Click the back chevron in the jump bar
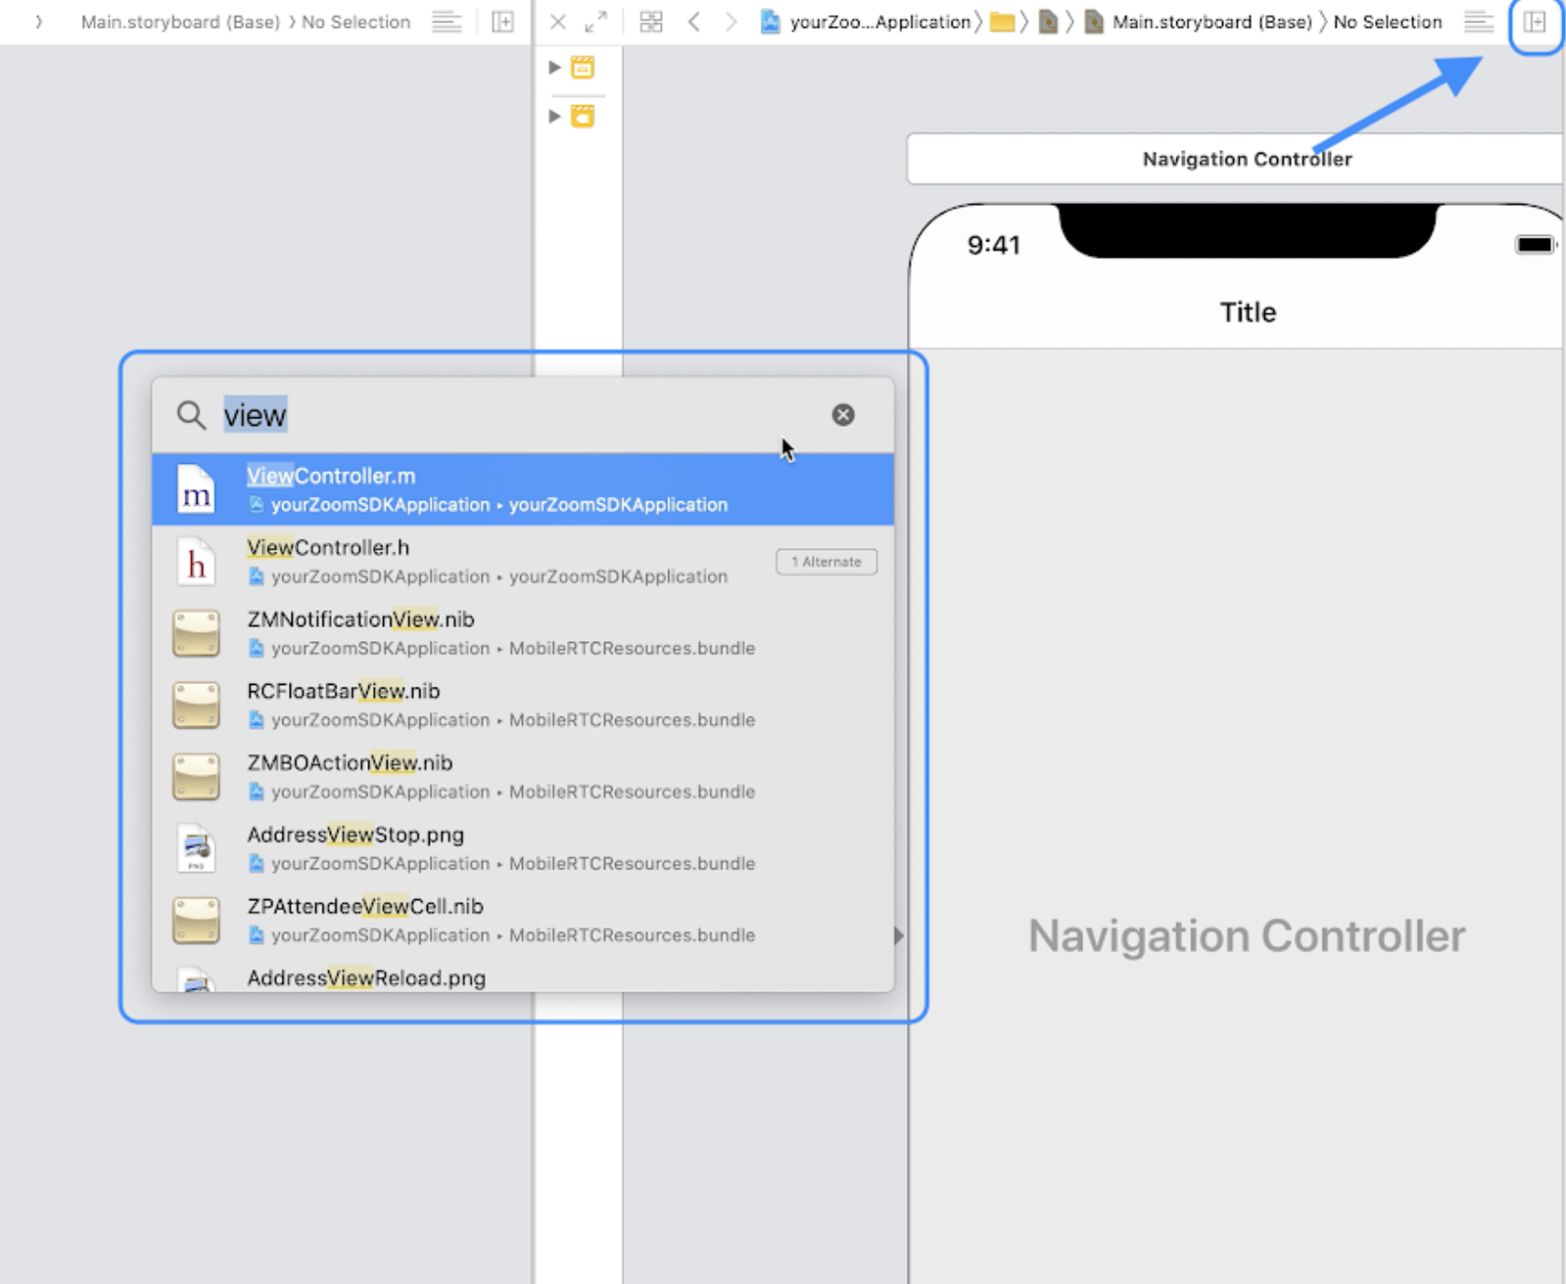 pos(694,21)
